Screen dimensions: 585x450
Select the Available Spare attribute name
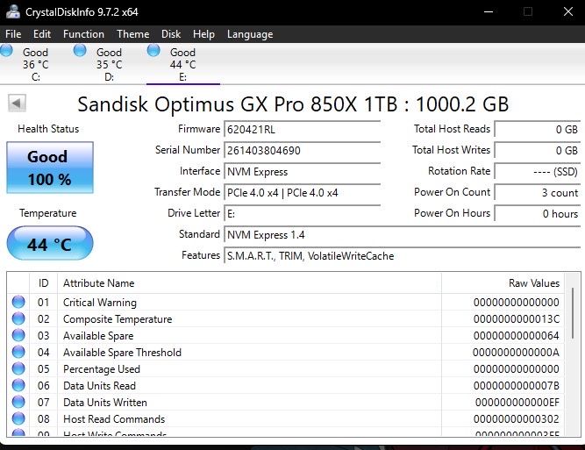coord(98,336)
